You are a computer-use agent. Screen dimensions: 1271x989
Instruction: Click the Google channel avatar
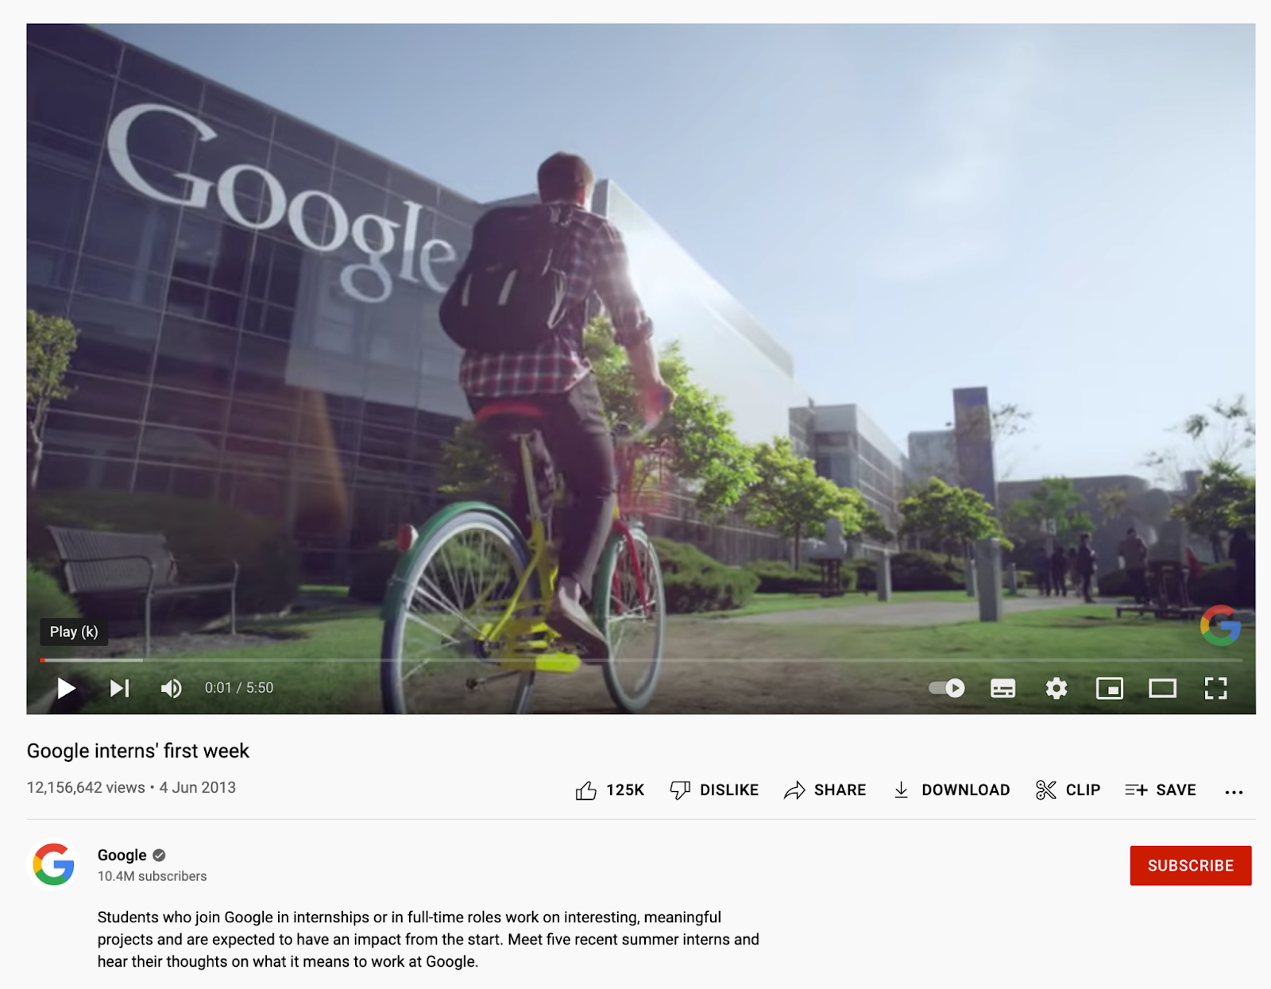pos(53,865)
